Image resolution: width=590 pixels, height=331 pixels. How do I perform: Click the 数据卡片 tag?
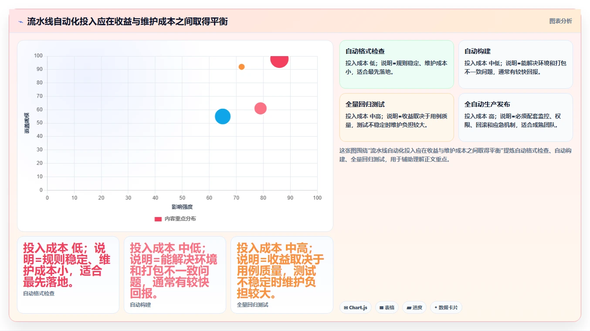[x=446, y=308]
